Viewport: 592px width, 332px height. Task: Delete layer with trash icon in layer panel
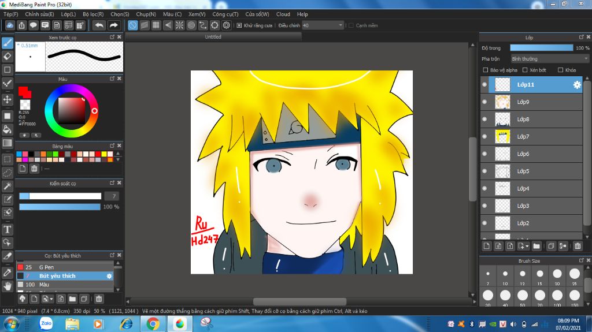pos(578,246)
